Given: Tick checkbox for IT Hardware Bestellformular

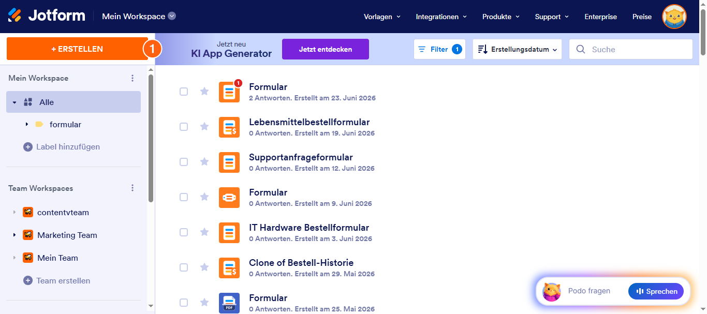Looking at the screenshot, I should pyautogui.click(x=184, y=232).
